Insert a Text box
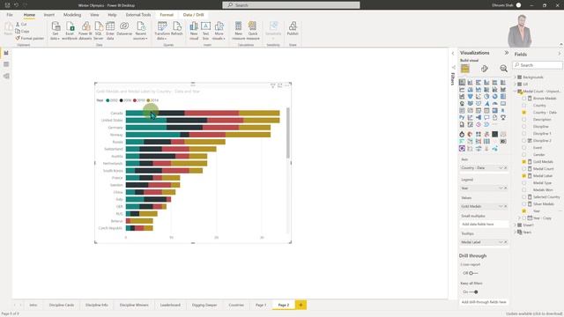The height and width of the screenshot is (317, 564). 205,31
